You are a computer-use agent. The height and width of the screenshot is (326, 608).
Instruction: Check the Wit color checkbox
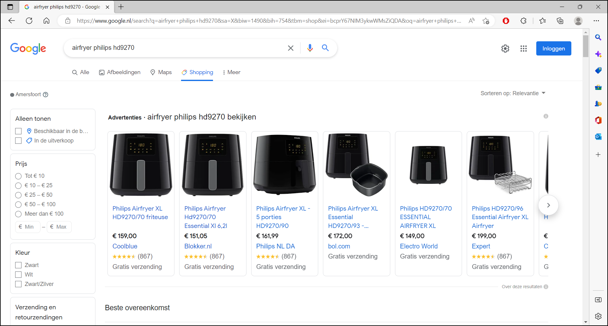pos(18,275)
